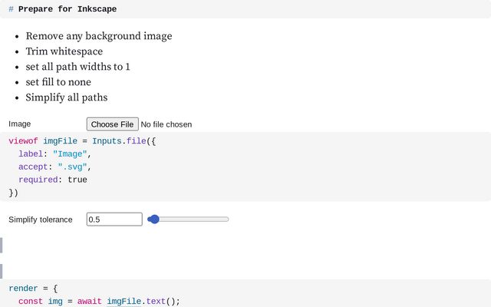
Task: Click the "Simplify all paths" bullet text
Action: pyautogui.click(x=67, y=97)
